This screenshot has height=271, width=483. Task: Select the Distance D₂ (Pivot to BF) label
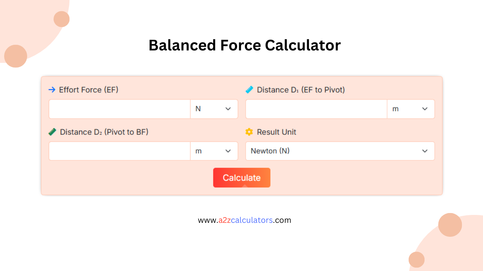pyautogui.click(x=105, y=132)
